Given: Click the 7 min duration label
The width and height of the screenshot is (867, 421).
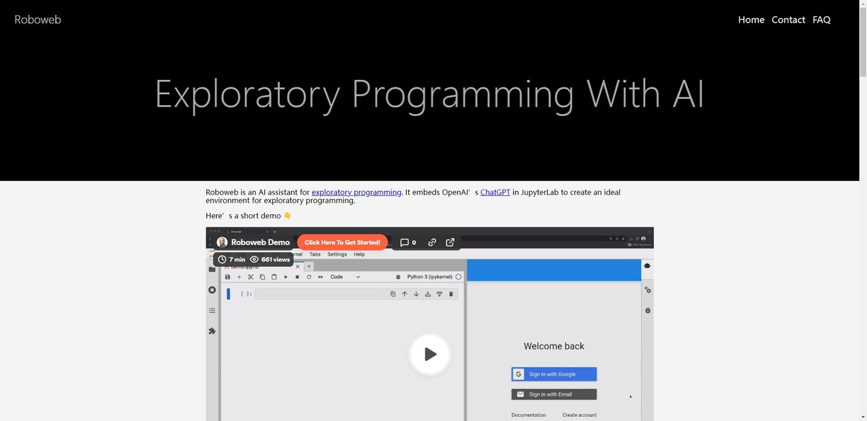Looking at the screenshot, I should (x=231, y=259).
